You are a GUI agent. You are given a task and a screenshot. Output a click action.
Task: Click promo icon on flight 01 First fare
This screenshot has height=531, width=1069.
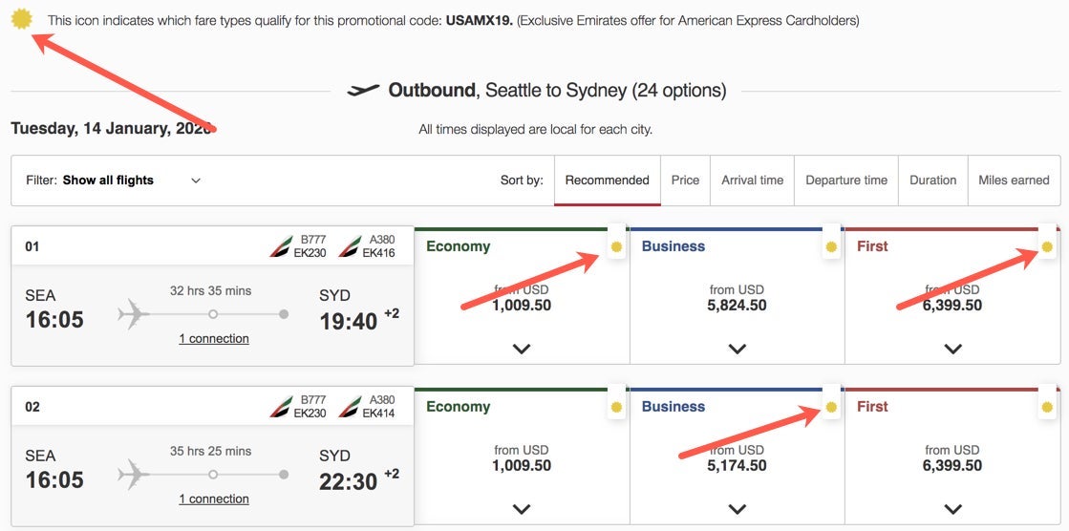1047,247
